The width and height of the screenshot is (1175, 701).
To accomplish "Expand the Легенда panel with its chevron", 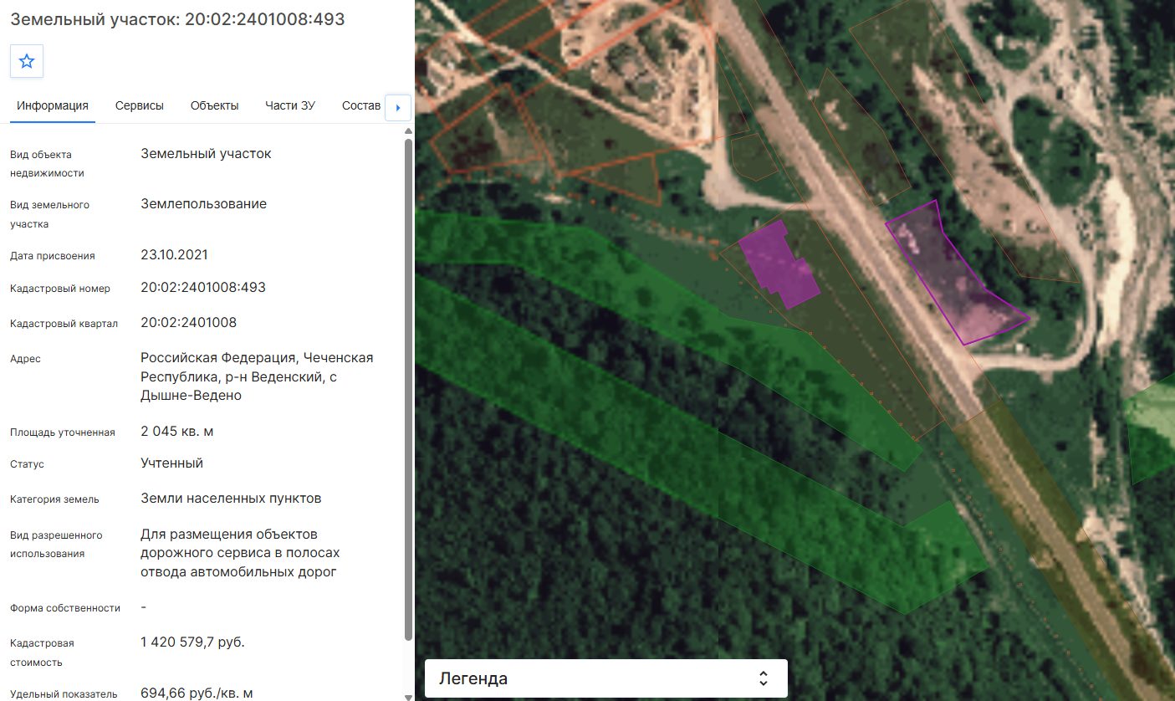I will coord(763,678).
